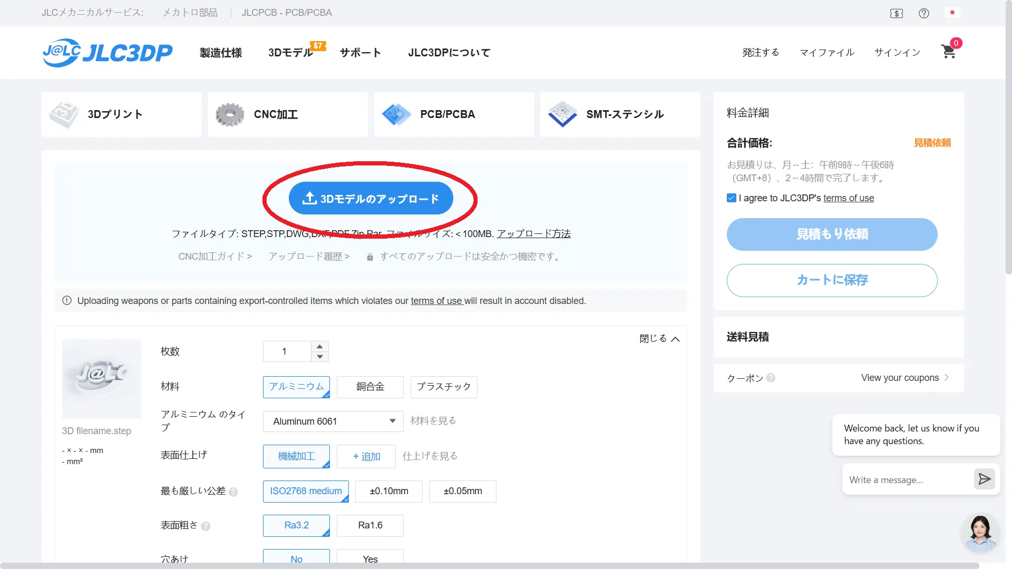
Task: Expand View your coupons
Action: coord(904,378)
